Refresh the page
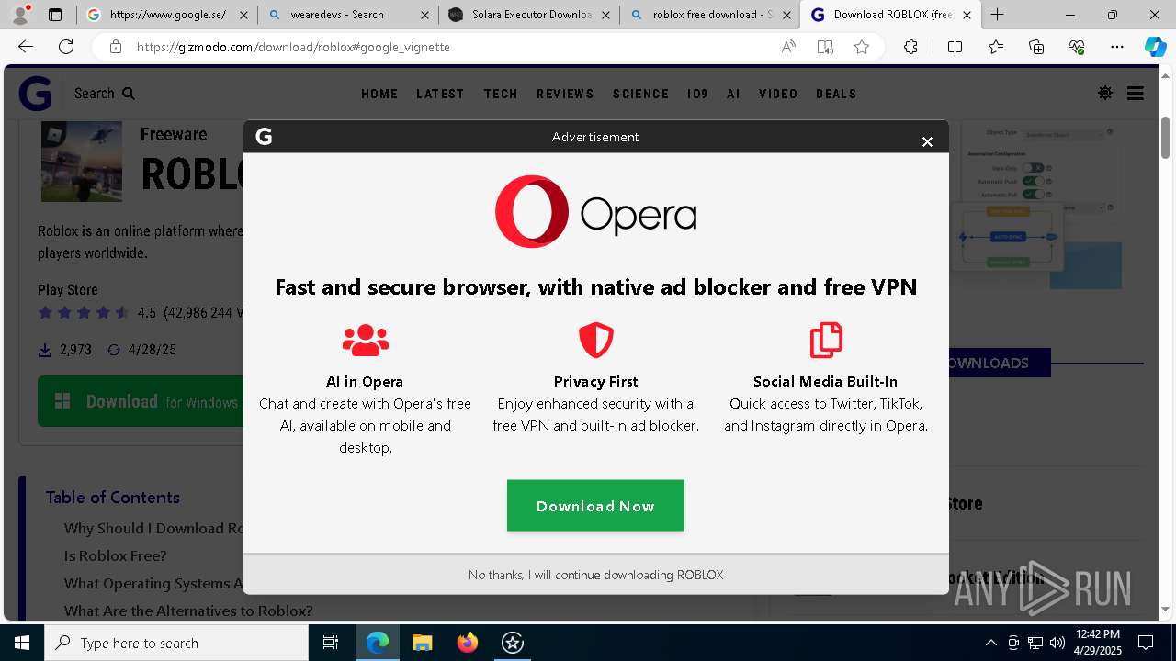 66,47
